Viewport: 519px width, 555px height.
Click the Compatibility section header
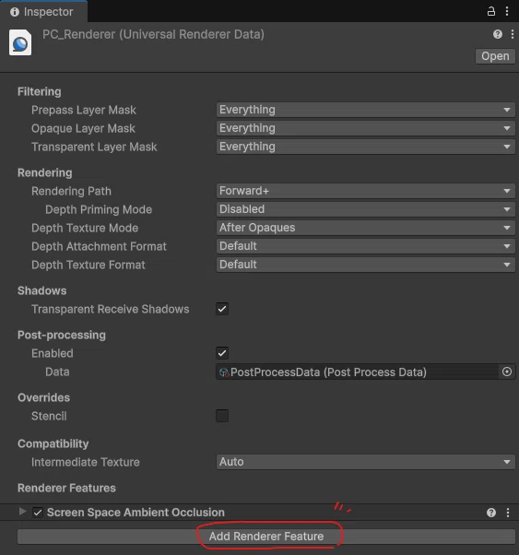(53, 443)
